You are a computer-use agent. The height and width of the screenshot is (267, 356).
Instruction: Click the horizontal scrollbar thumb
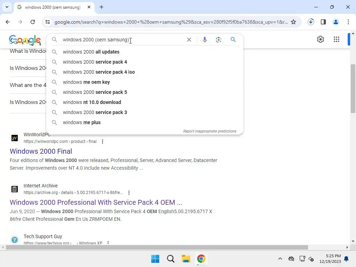pyautogui.click(x=157, y=247)
